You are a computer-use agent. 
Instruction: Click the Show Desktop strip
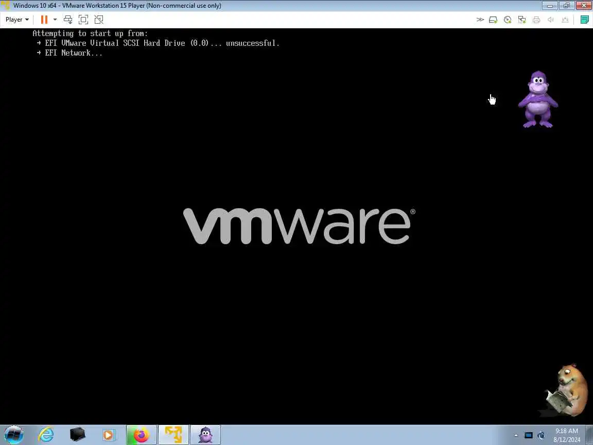coord(589,435)
